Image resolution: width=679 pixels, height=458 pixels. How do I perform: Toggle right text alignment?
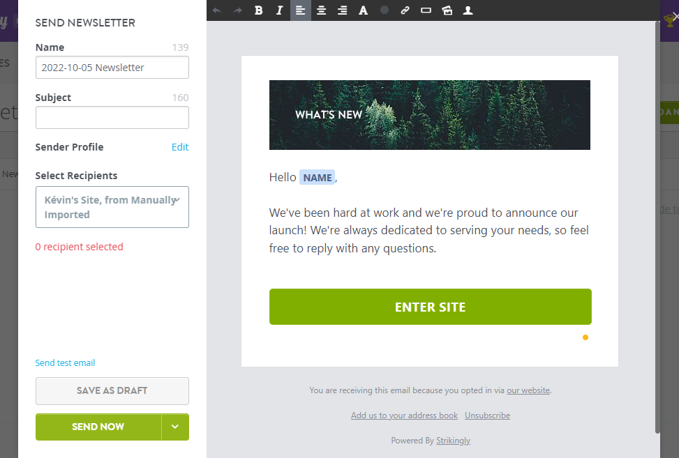(341, 10)
